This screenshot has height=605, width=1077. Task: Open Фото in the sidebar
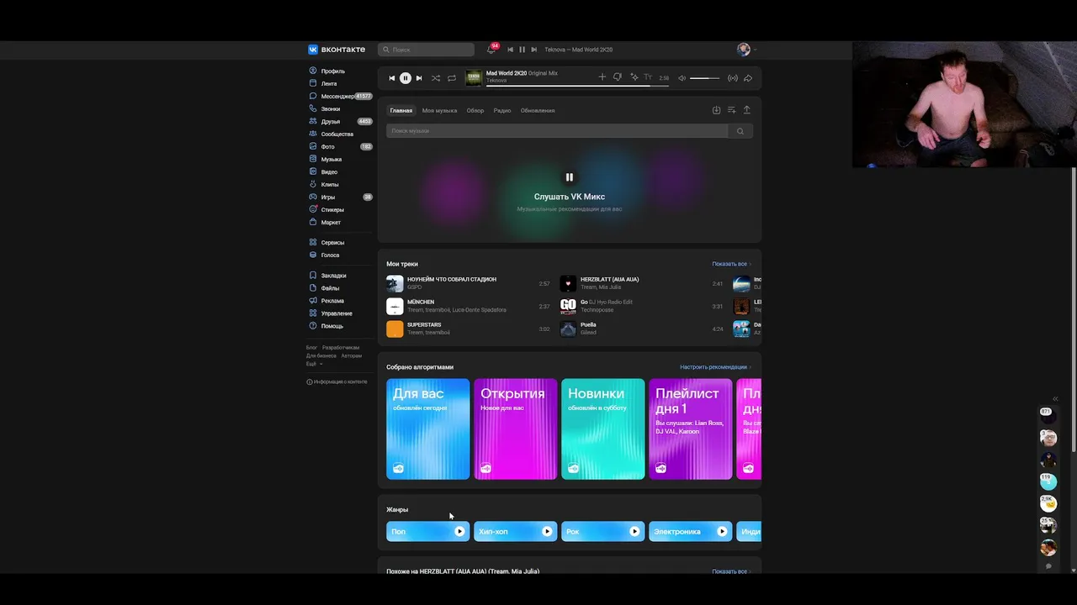click(328, 147)
